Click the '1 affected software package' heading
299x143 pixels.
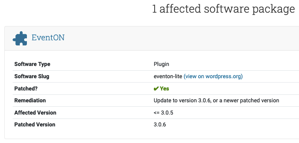pos(223,9)
